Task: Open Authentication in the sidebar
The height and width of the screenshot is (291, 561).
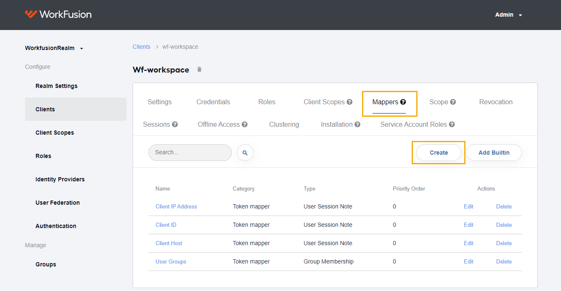Action: (x=56, y=226)
